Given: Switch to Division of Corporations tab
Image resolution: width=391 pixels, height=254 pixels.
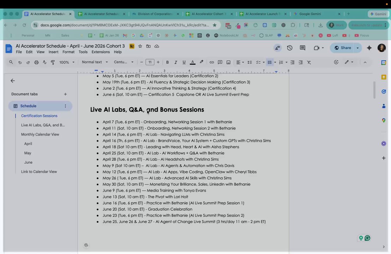Looking at the screenshot, I should [x=156, y=14].
